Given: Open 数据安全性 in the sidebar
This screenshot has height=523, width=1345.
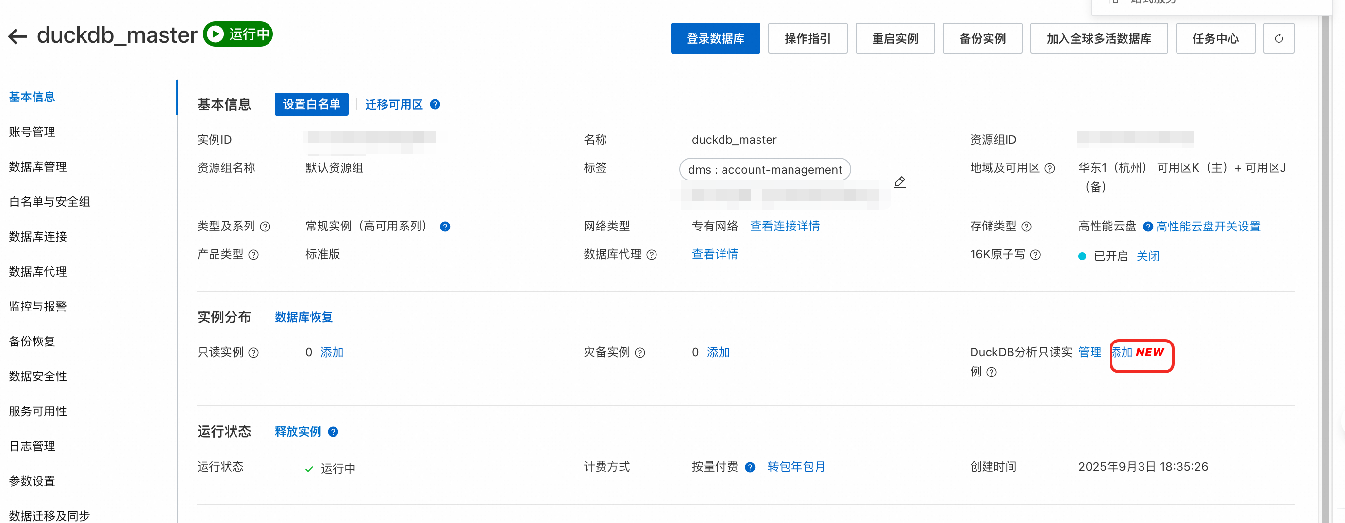Looking at the screenshot, I should [x=37, y=376].
